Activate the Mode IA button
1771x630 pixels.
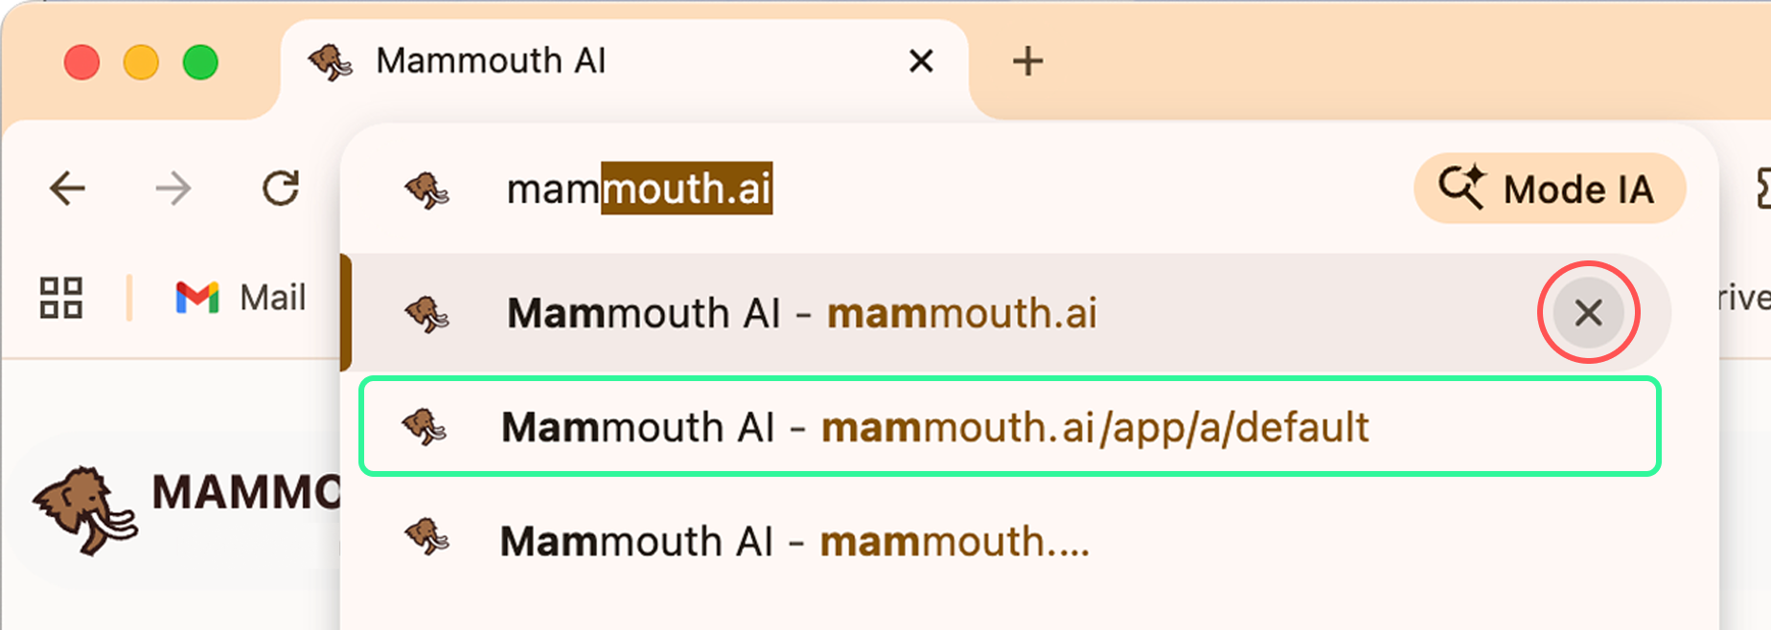tap(1550, 189)
